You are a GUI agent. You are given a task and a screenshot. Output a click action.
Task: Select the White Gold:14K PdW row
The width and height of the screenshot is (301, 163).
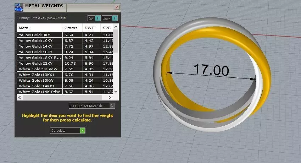coord(65,92)
